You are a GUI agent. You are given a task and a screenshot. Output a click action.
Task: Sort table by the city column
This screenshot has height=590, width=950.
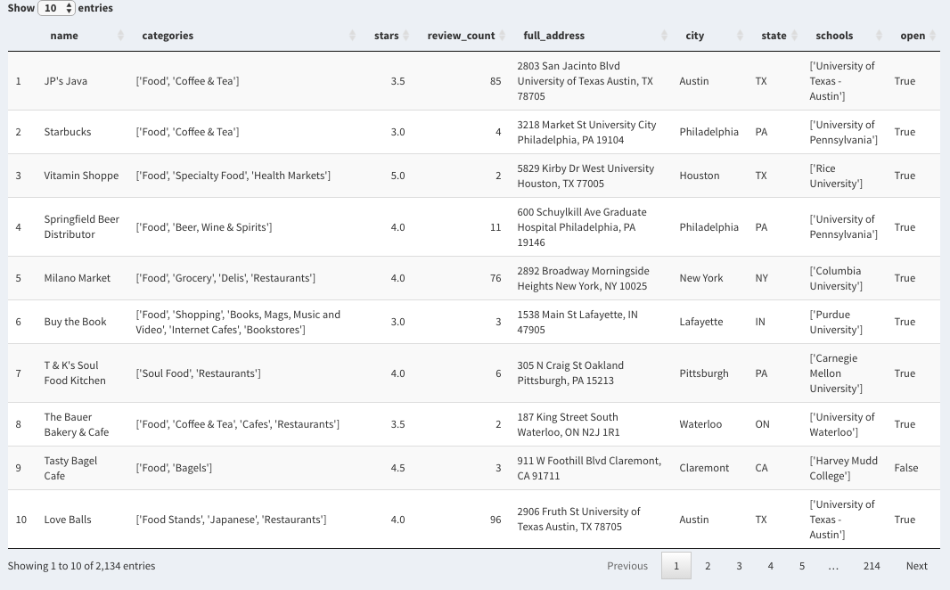pos(710,36)
